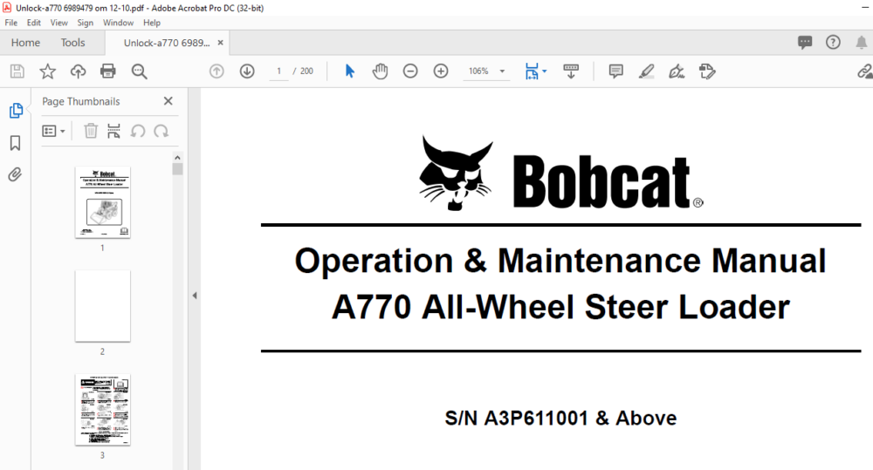The height and width of the screenshot is (470, 873).
Task: Expand fit page options arrow
Action: point(545,72)
